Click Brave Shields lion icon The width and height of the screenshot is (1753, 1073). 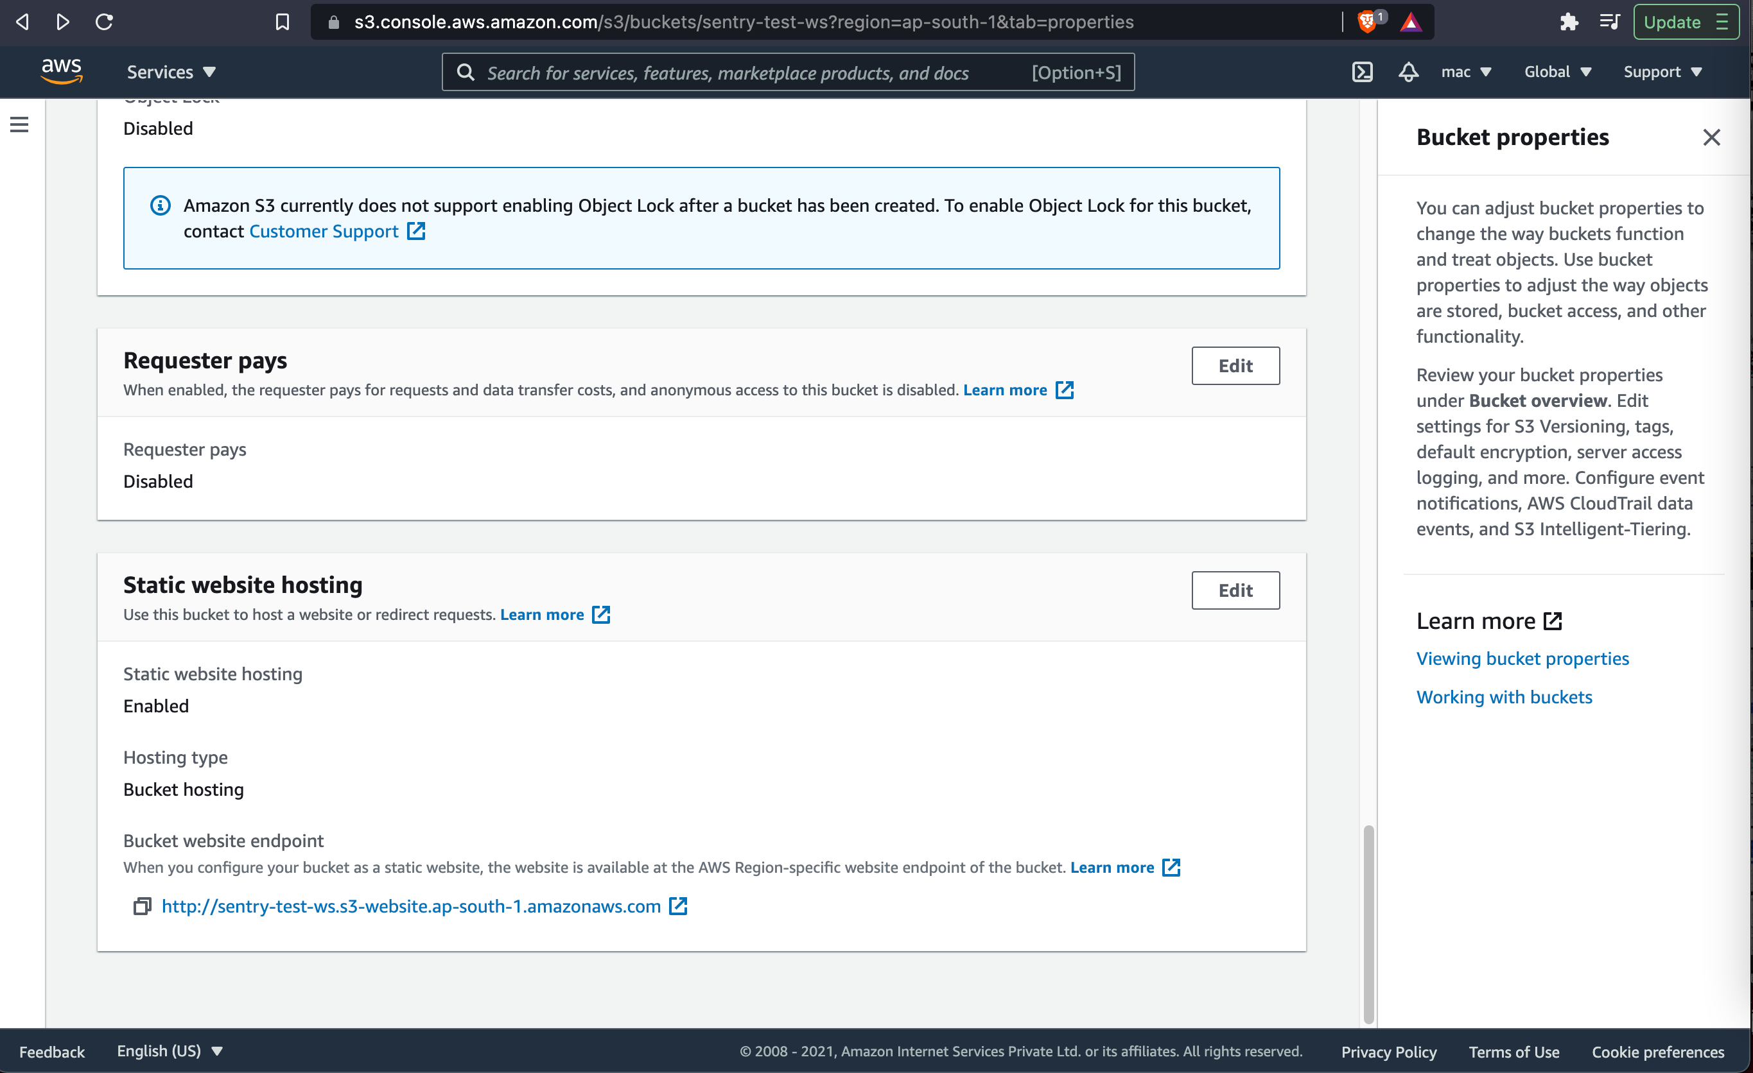(1366, 22)
